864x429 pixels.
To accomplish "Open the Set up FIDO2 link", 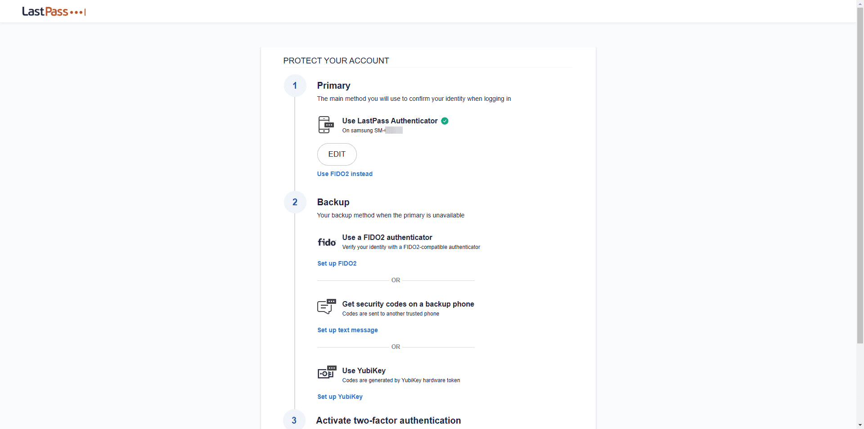I will (337, 263).
